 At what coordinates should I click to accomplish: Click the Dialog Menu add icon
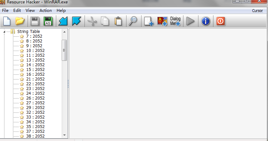click(175, 21)
